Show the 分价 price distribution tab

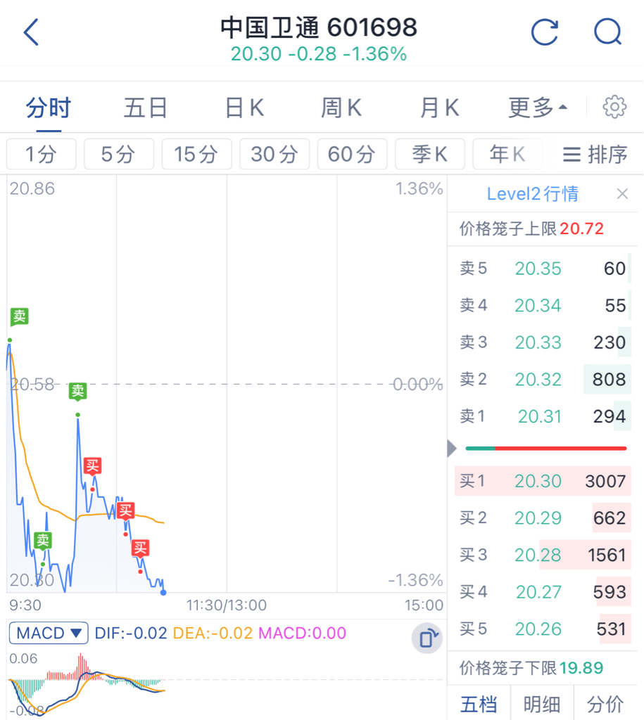pos(605,703)
